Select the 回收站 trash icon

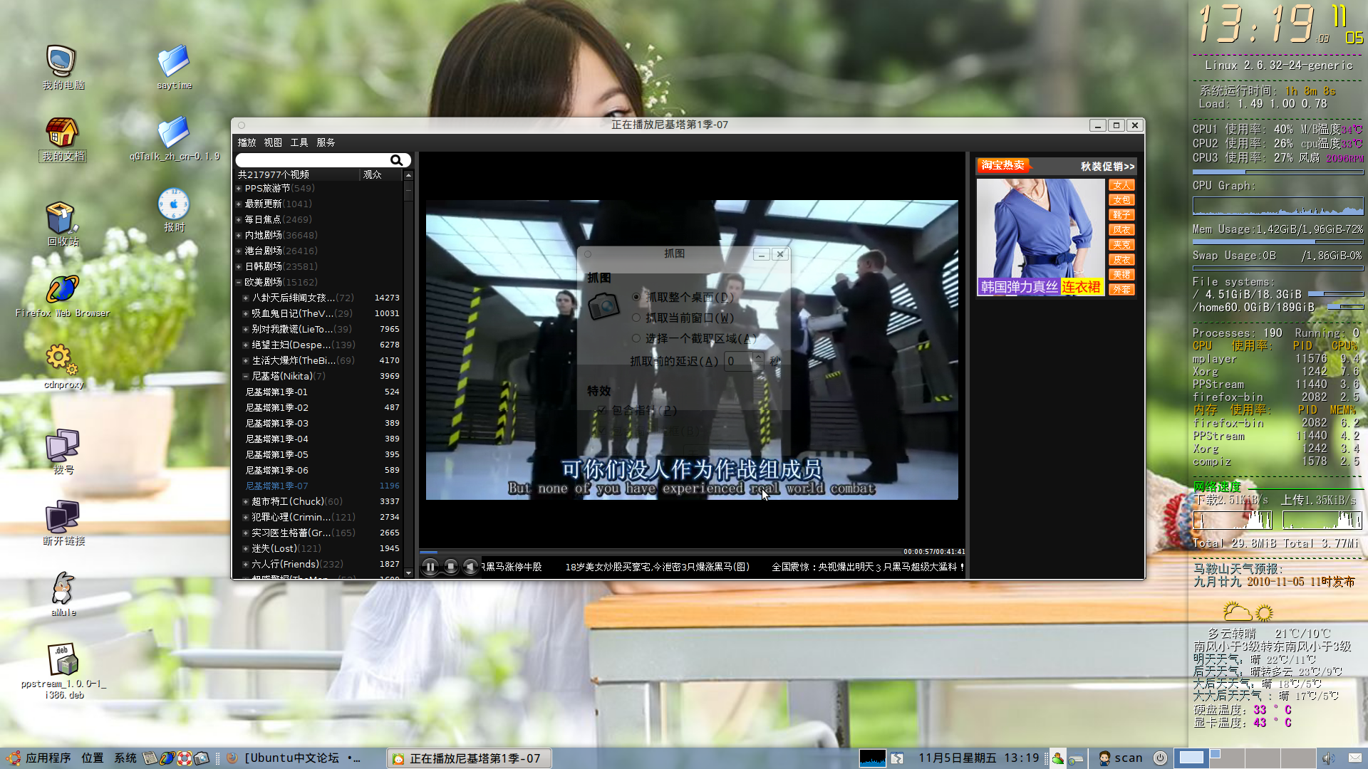63,224
